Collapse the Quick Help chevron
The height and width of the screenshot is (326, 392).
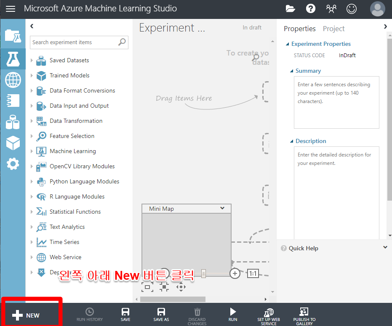point(385,247)
